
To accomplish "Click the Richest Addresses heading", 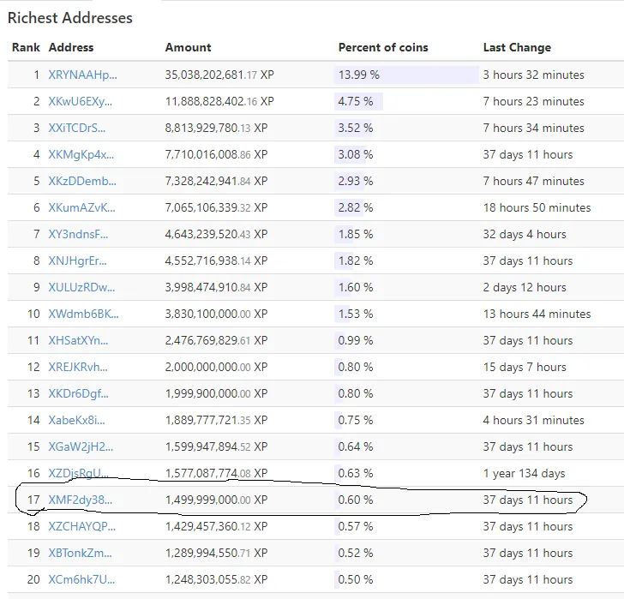I will pos(70,18).
